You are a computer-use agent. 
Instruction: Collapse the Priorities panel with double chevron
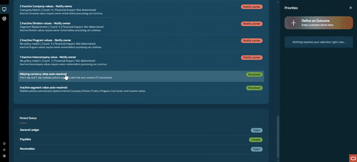tap(351, 8)
